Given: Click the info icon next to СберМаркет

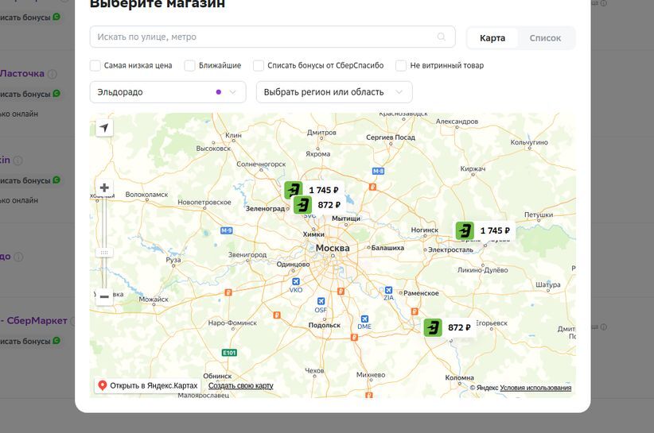Looking at the screenshot, I should pos(72,321).
